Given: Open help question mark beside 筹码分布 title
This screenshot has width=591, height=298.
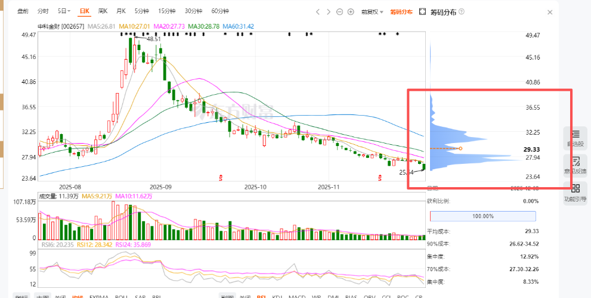Looking at the screenshot, I should click(462, 12).
